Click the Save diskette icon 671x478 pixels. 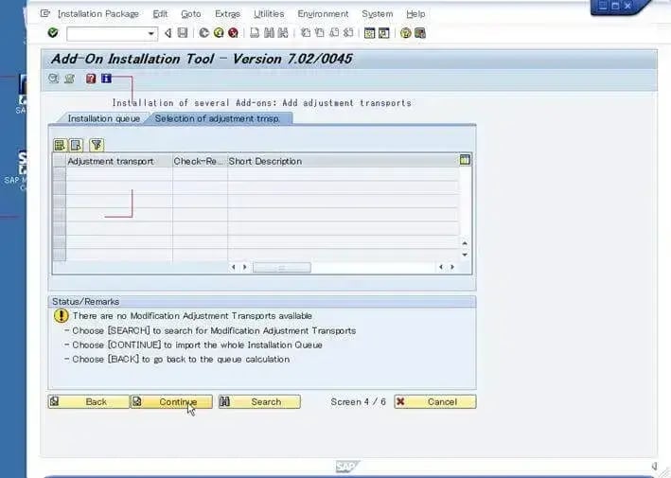click(183, 33)
